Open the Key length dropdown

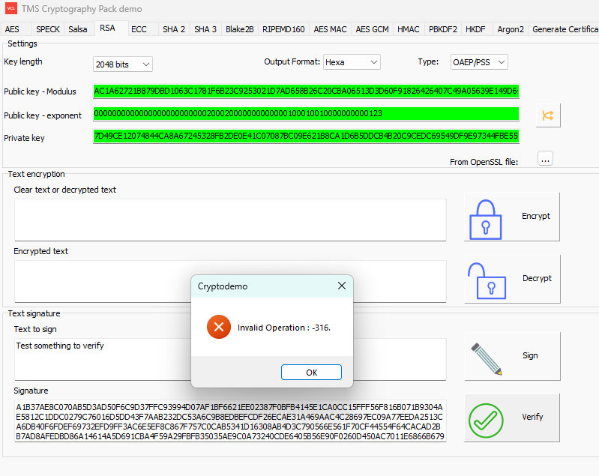[x=122, y=64]
